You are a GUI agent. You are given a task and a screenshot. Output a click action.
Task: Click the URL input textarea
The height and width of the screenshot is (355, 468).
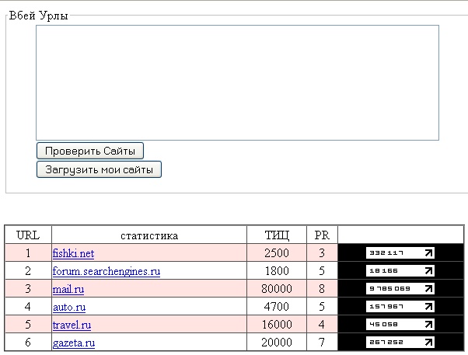[x=237, y=82]
